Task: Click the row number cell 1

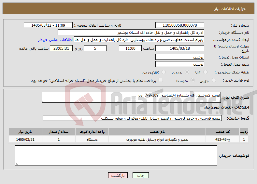Action: [244, 139]
